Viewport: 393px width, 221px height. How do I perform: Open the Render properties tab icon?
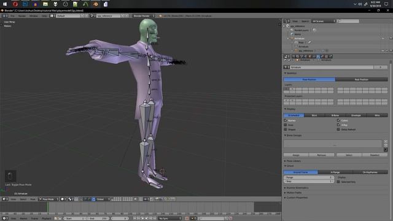[x=294, y=56]
